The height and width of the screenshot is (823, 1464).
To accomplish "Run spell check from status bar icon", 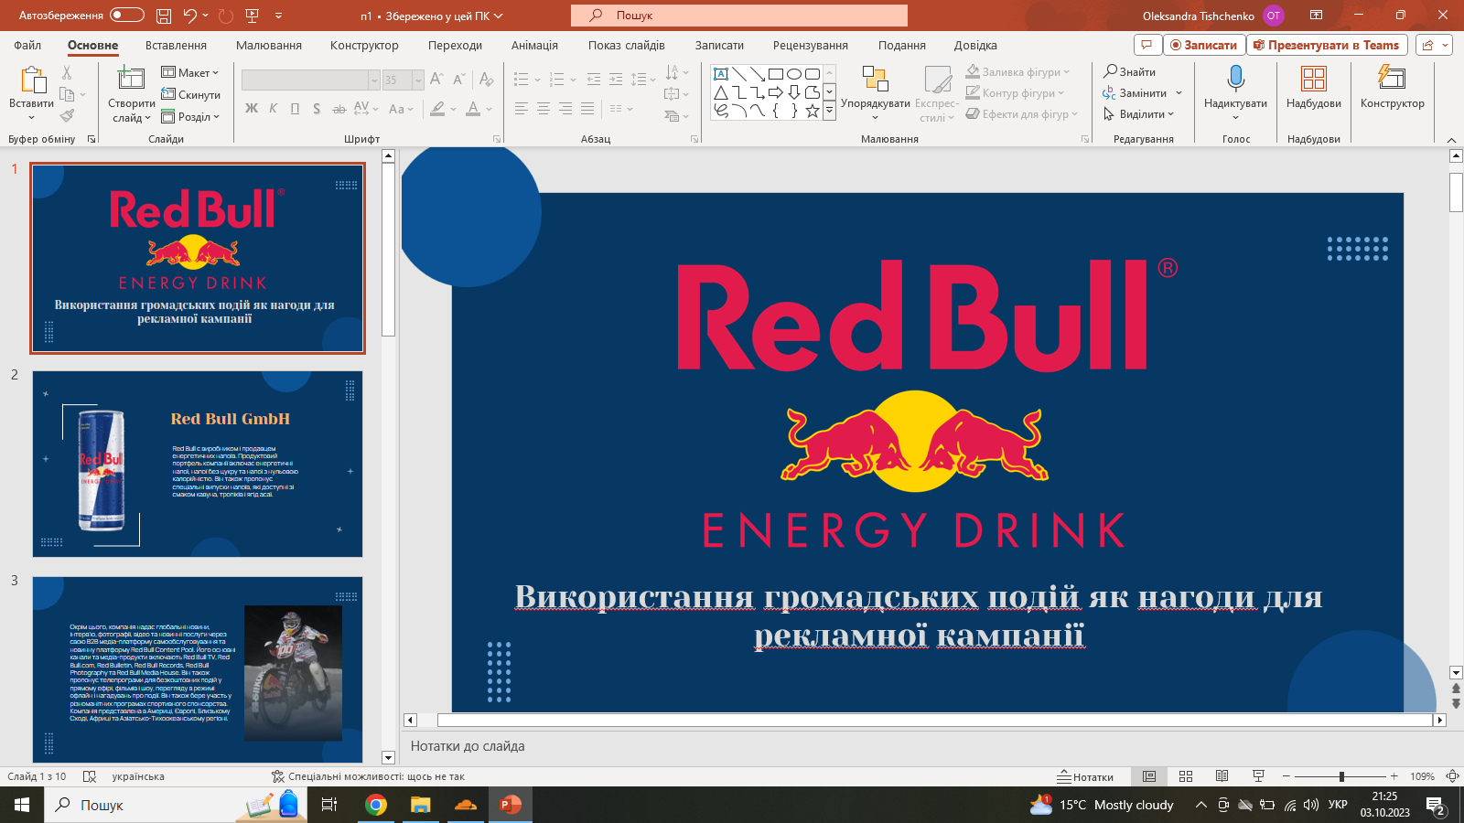I will (90, 776).
